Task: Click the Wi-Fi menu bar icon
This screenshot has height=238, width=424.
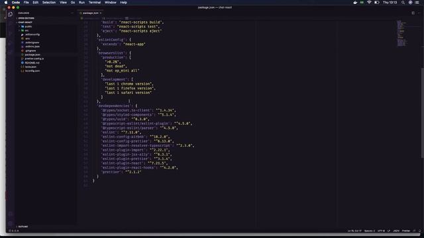Action: [x=369, y=3]
